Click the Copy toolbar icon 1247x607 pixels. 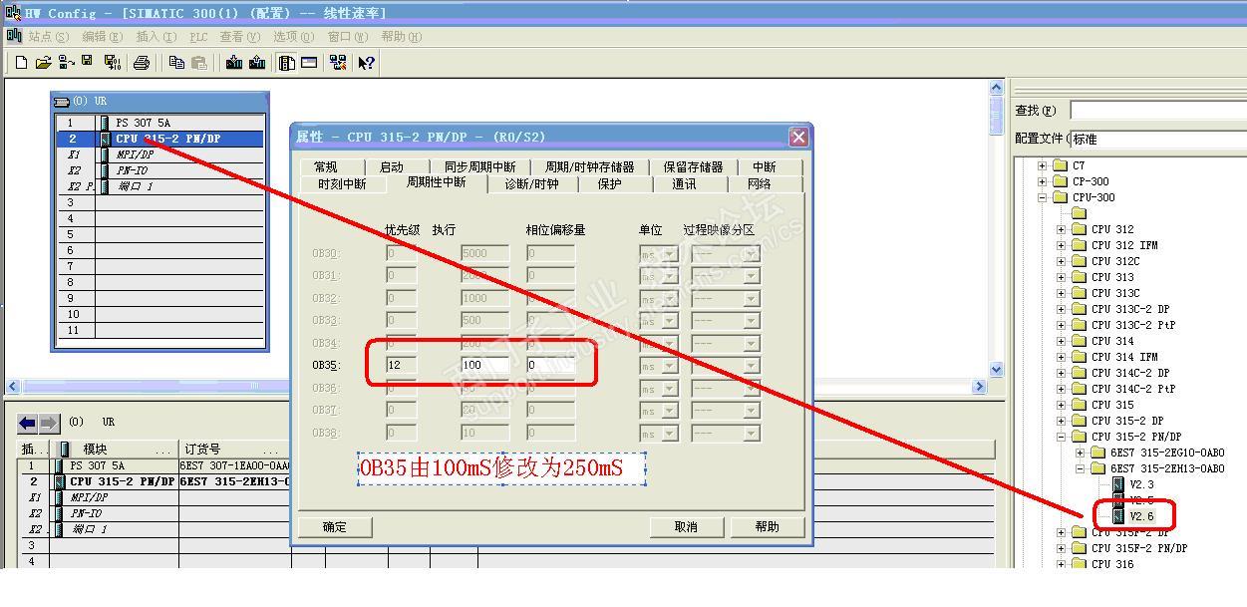click(x=176, y=63)
